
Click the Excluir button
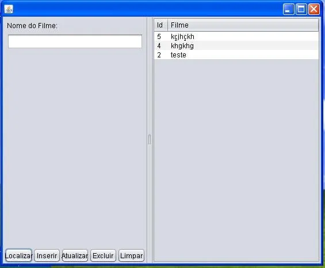[x=103, y=255]
